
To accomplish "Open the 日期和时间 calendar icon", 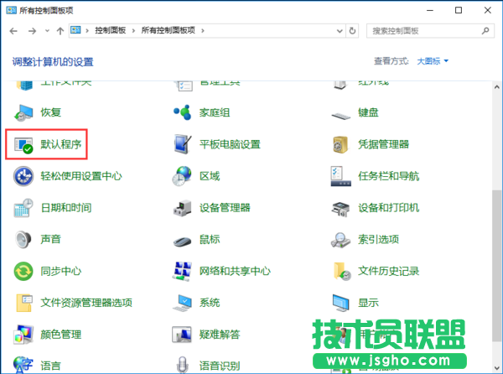I will pos(23,208).
